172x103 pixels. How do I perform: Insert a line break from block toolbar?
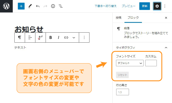pyautogui.click(x=40, y=37)
